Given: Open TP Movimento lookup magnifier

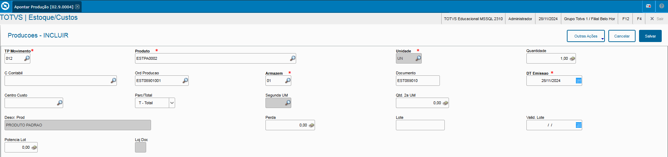Looking at the screenshot, I should point(27,58).
